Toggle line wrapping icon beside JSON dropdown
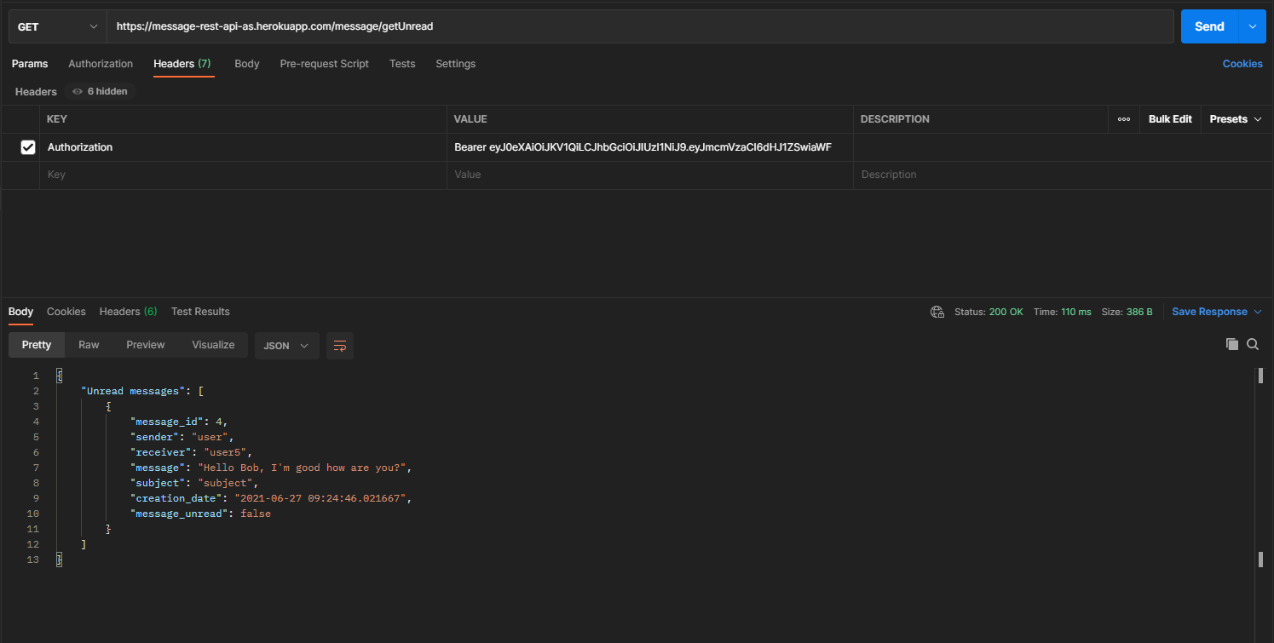This screenshot has width=1274, height=643. pyautogui.click(x=339, y=345)
